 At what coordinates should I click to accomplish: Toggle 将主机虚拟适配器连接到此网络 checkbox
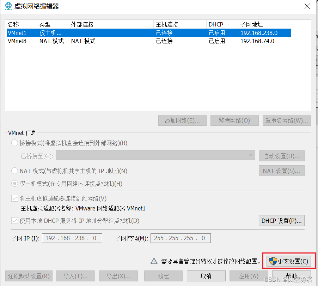pyautogui.click(x=14, y=198)
